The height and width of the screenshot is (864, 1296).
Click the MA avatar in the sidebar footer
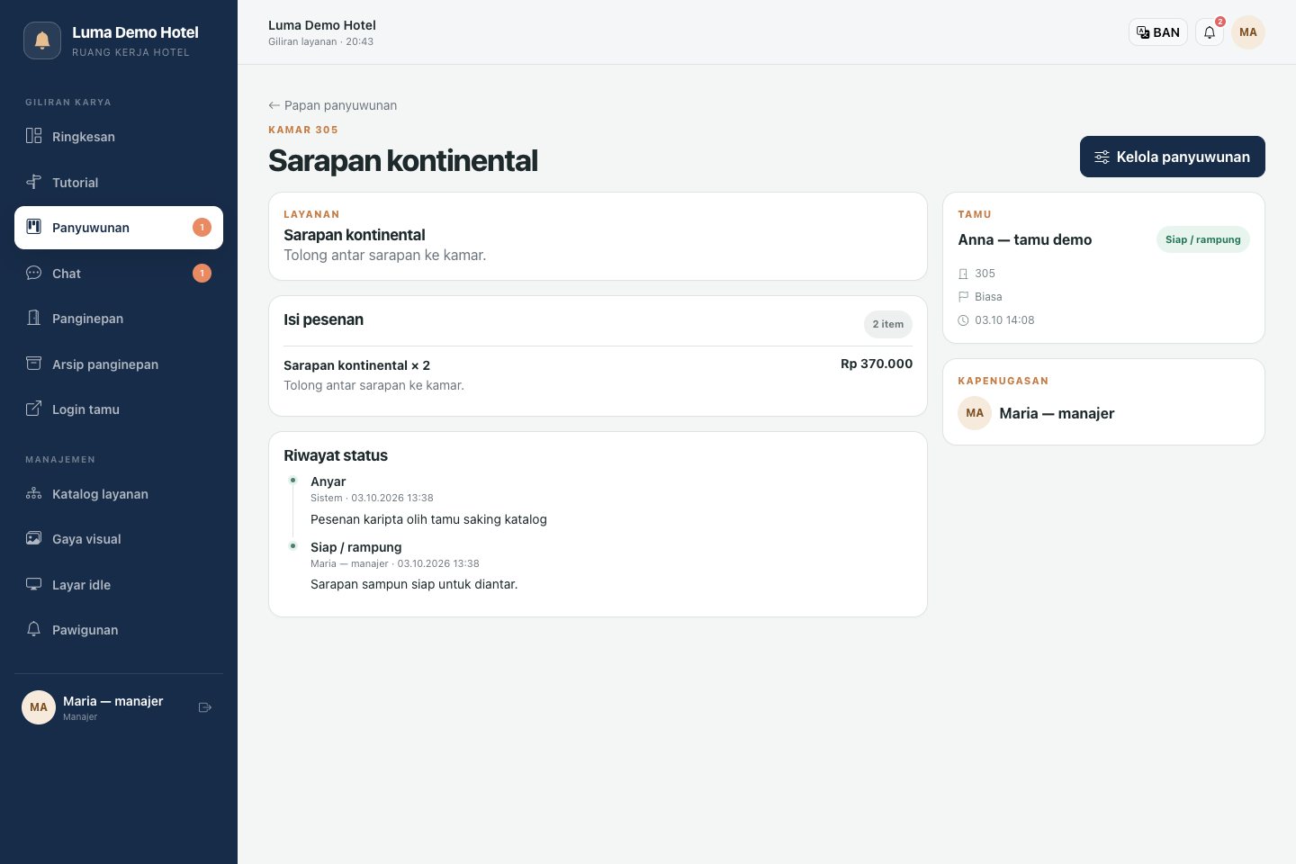(39, 707)
